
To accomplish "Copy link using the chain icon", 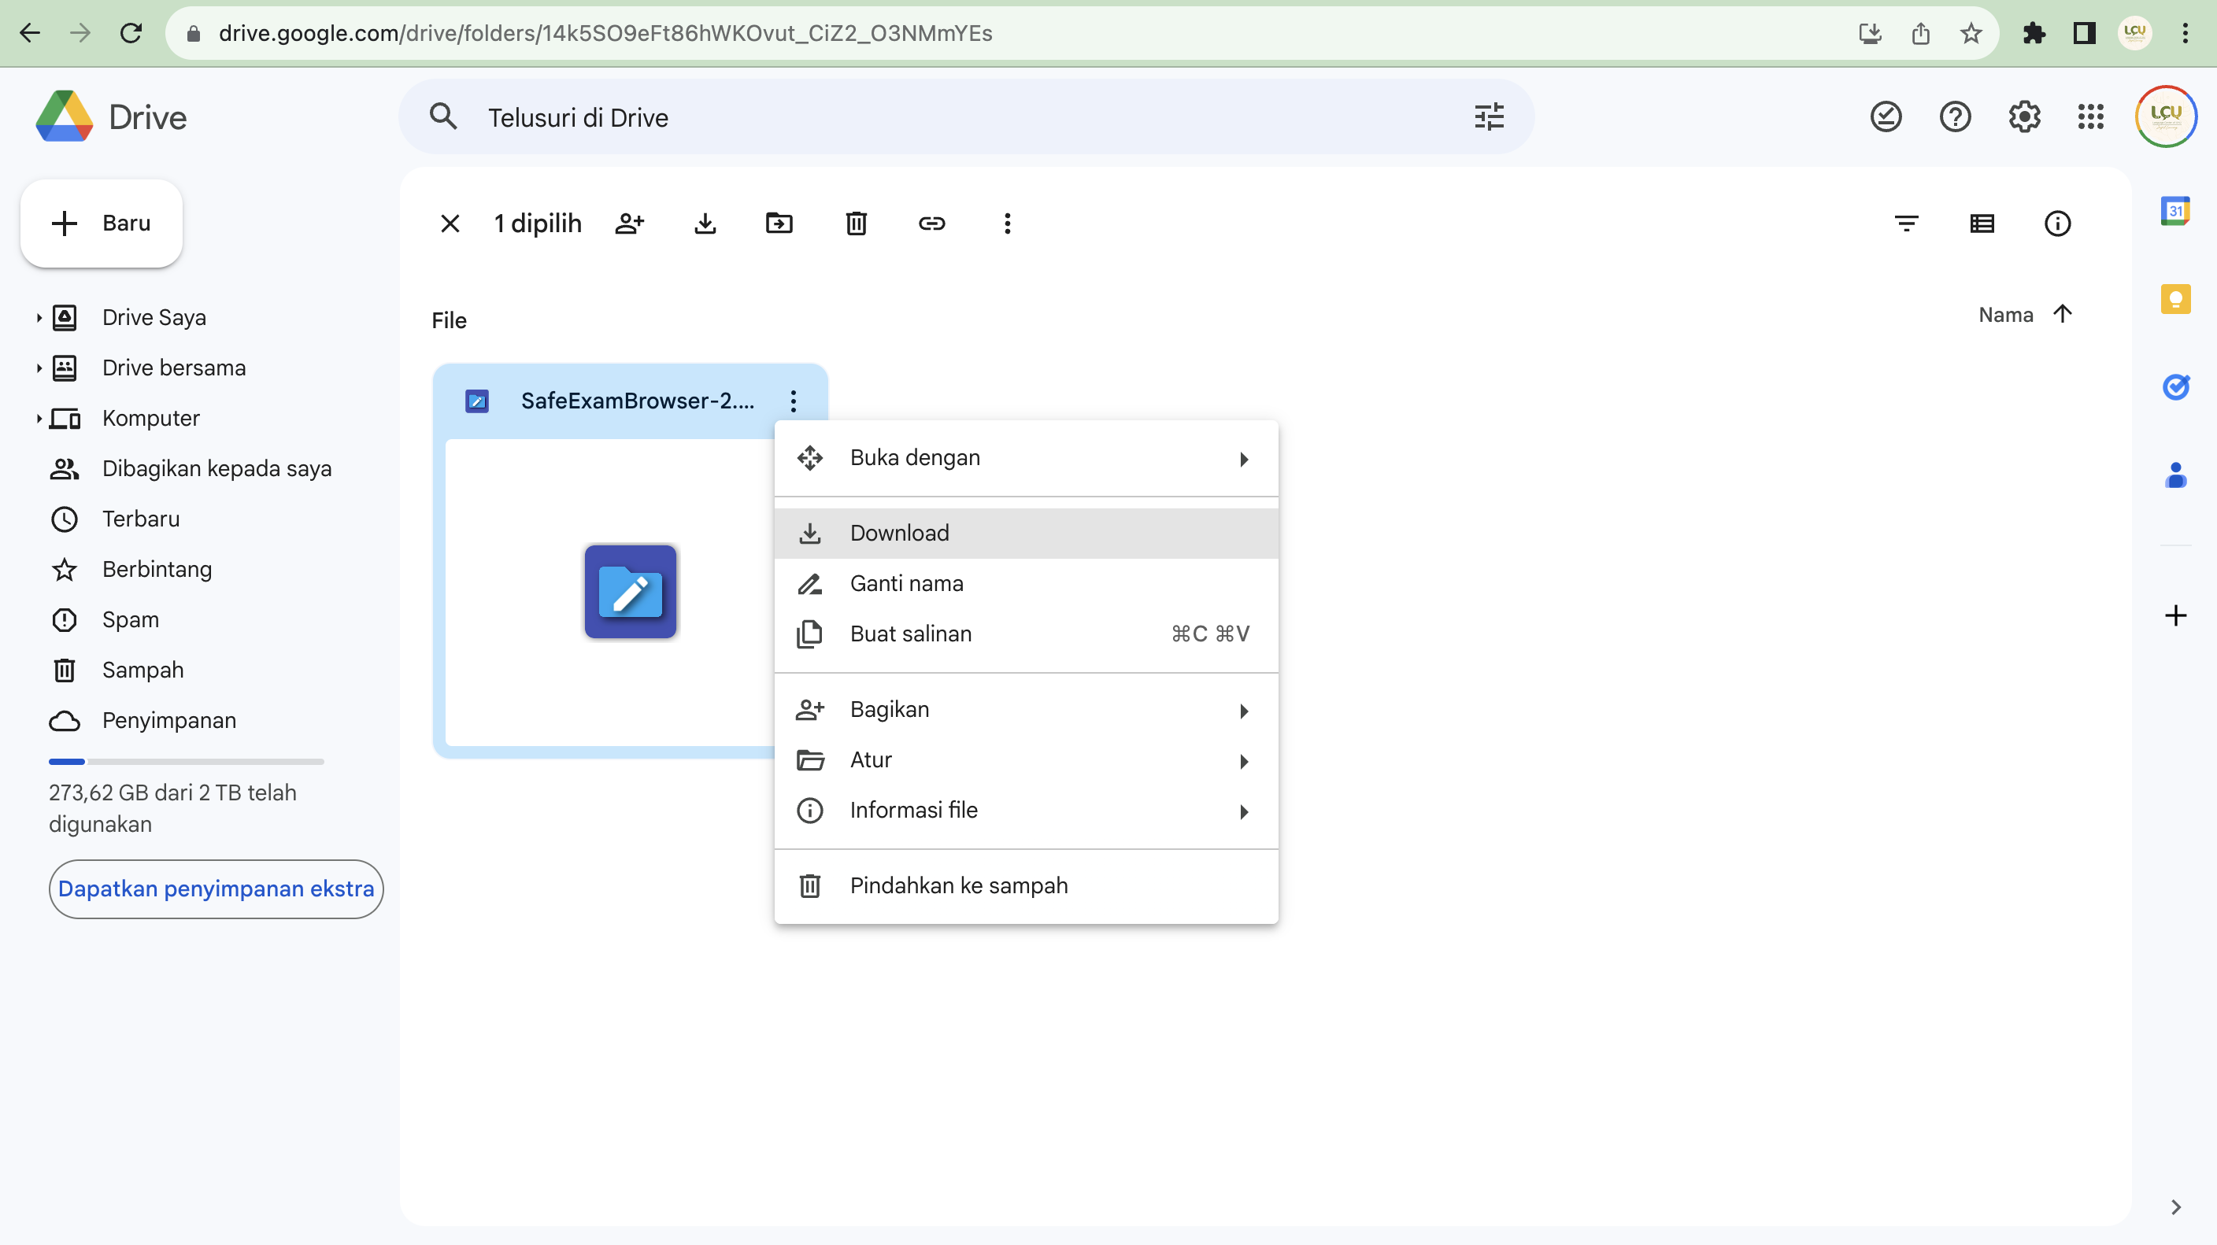I will [x=931, y=224].
